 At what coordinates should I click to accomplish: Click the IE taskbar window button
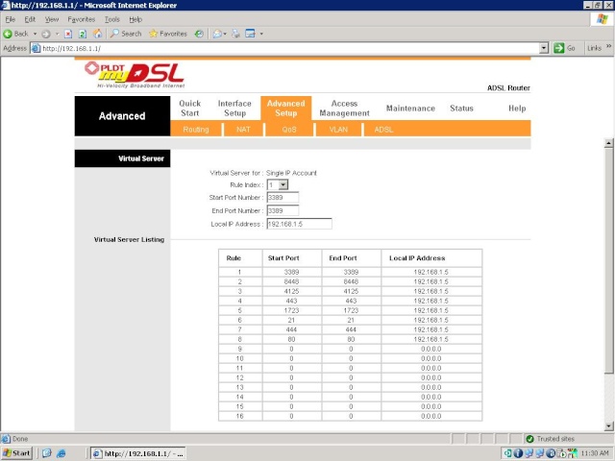[138, 453]
